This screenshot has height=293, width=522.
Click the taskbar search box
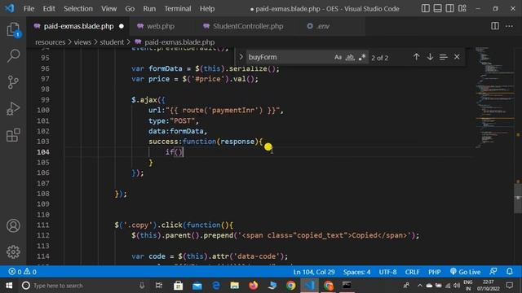(83, 286)
